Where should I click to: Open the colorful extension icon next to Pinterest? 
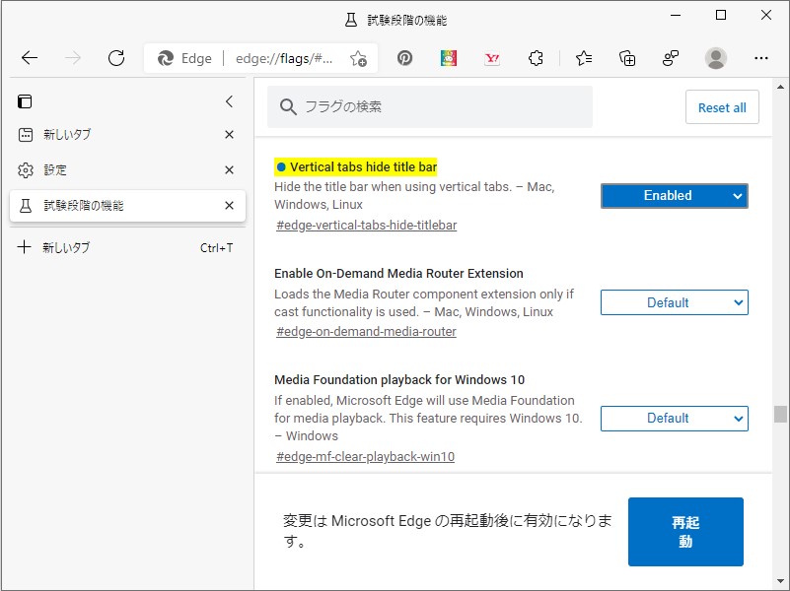pos(449,58)
